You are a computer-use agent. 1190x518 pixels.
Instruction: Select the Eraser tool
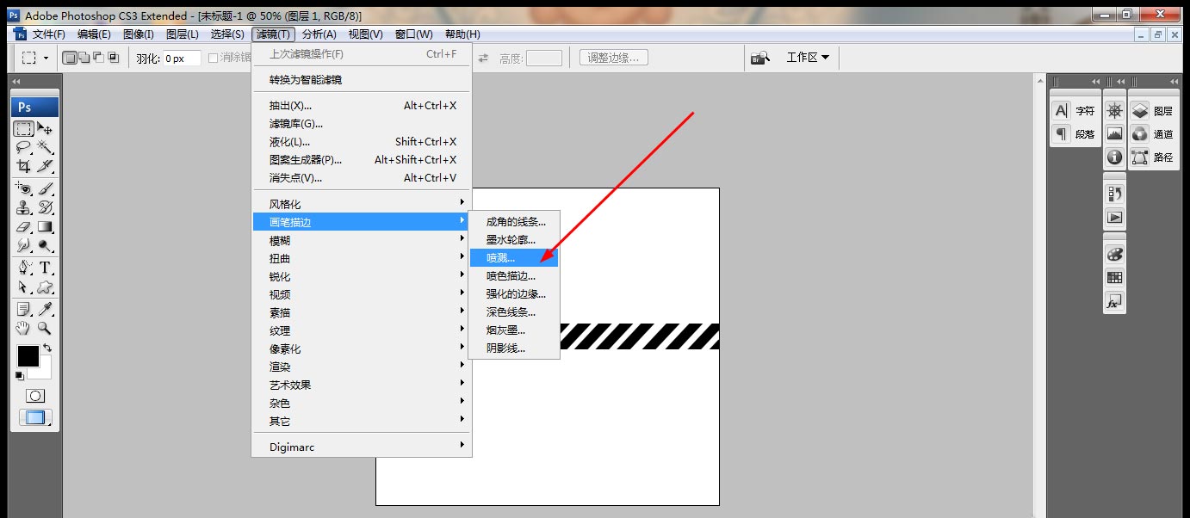[x=24, y=227]
